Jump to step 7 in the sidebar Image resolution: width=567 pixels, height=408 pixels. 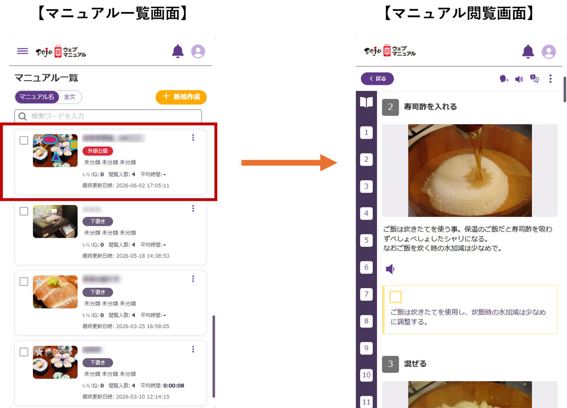click(x=366, y=294)
